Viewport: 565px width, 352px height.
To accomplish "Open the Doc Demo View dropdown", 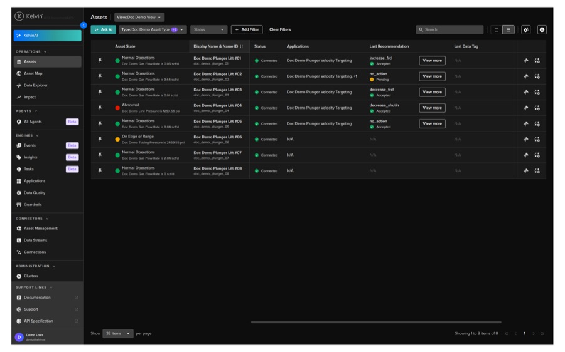I will coord(139,18).
